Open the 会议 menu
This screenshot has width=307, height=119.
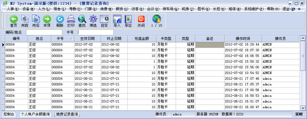click(x=153, y=9)
